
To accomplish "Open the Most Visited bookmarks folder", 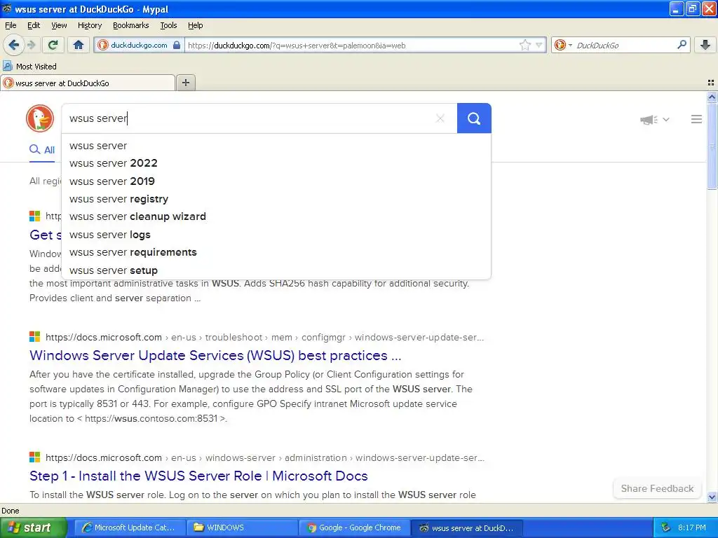I will click(x=29, y=67).
